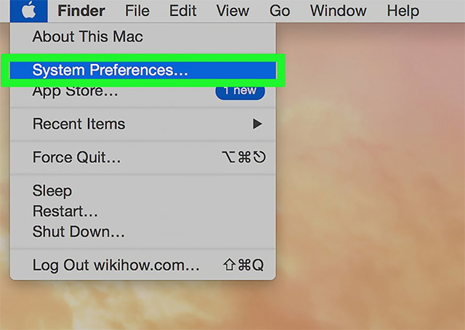Select Restart… in the Apple menu
Image resolution: width=465 pixels, height=330 pixels.
click(143, 211)
